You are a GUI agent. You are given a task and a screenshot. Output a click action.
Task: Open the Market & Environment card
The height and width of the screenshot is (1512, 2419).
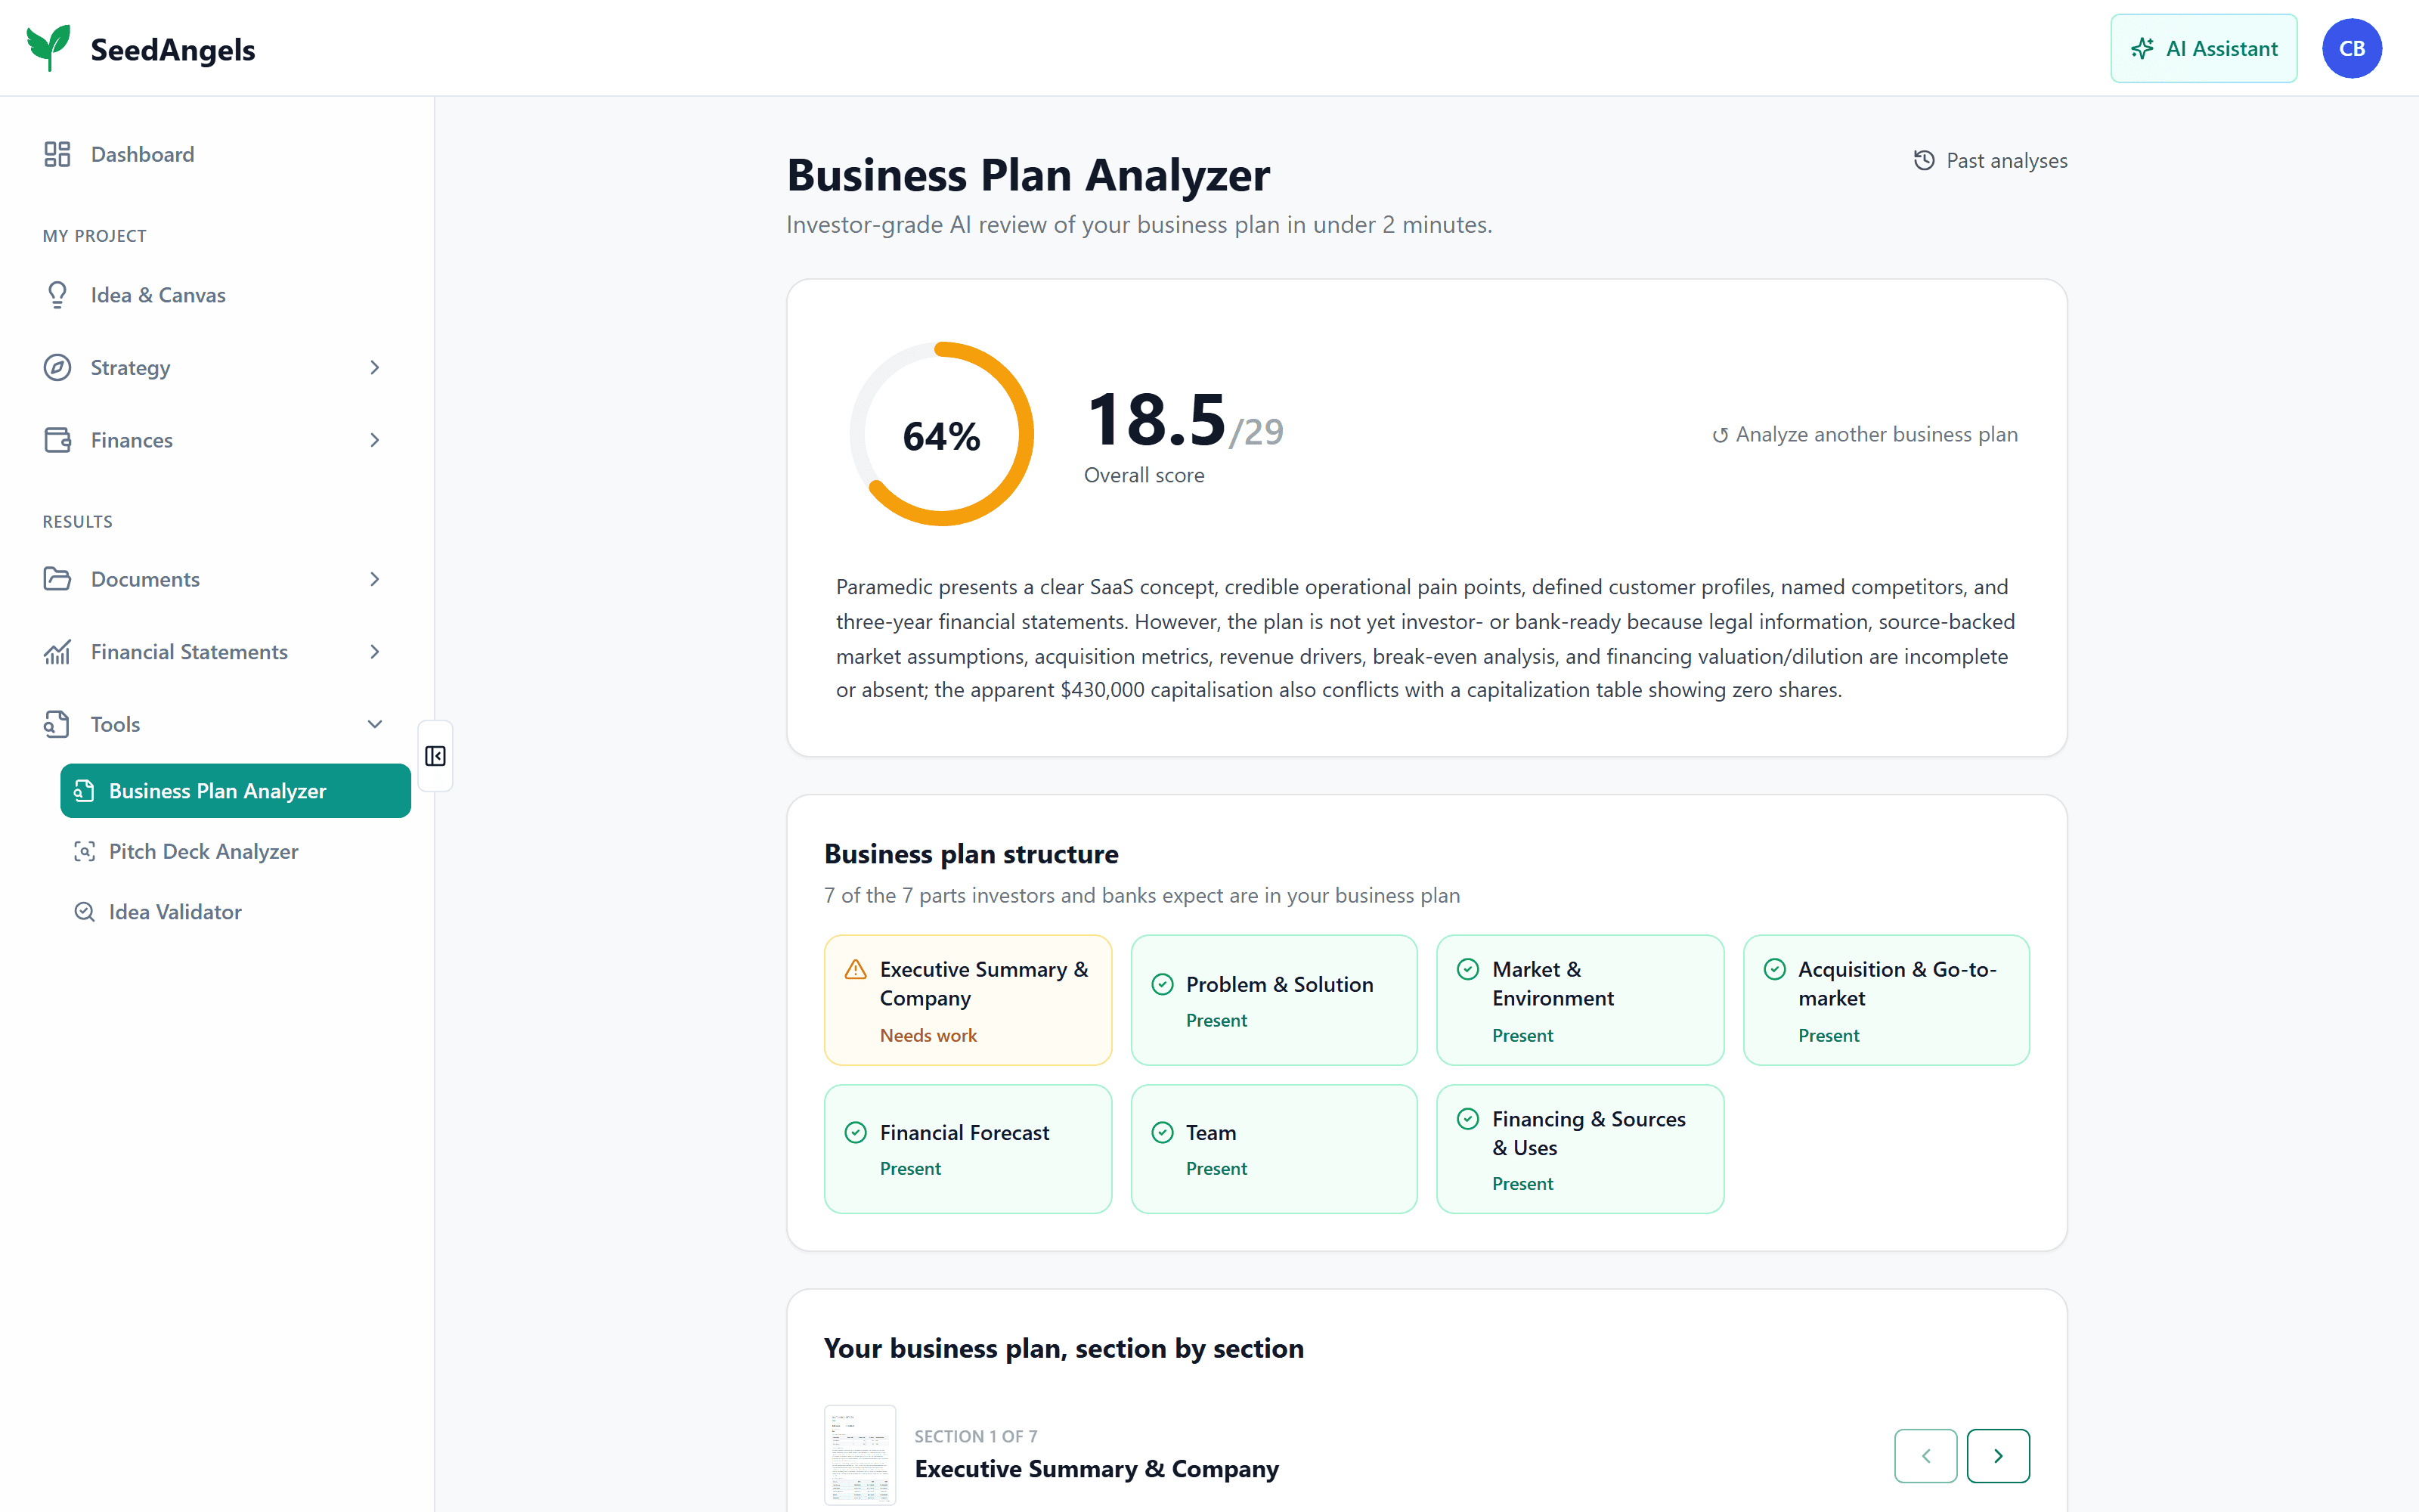click(x=1579, y=1000)
